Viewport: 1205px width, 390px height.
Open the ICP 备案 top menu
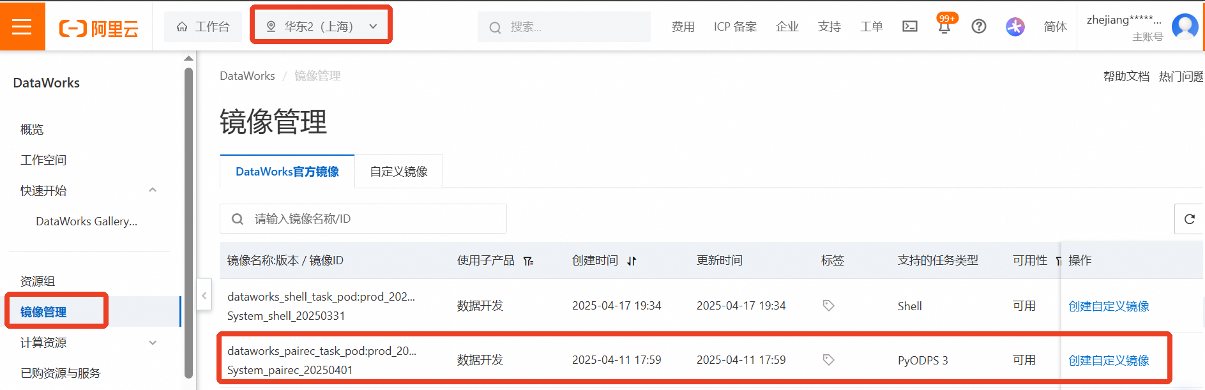pyautogui.click(x=735, y=26)
